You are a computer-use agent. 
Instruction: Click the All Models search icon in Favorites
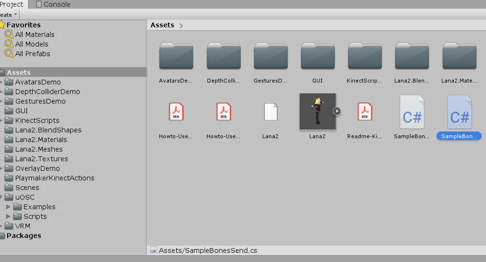[9, 44]
